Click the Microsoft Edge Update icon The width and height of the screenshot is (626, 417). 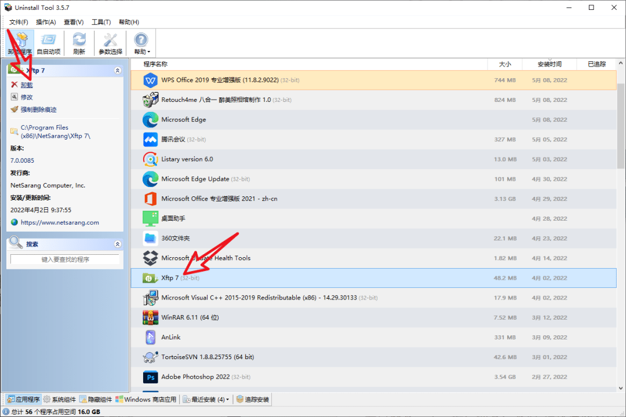coord(151,179)
